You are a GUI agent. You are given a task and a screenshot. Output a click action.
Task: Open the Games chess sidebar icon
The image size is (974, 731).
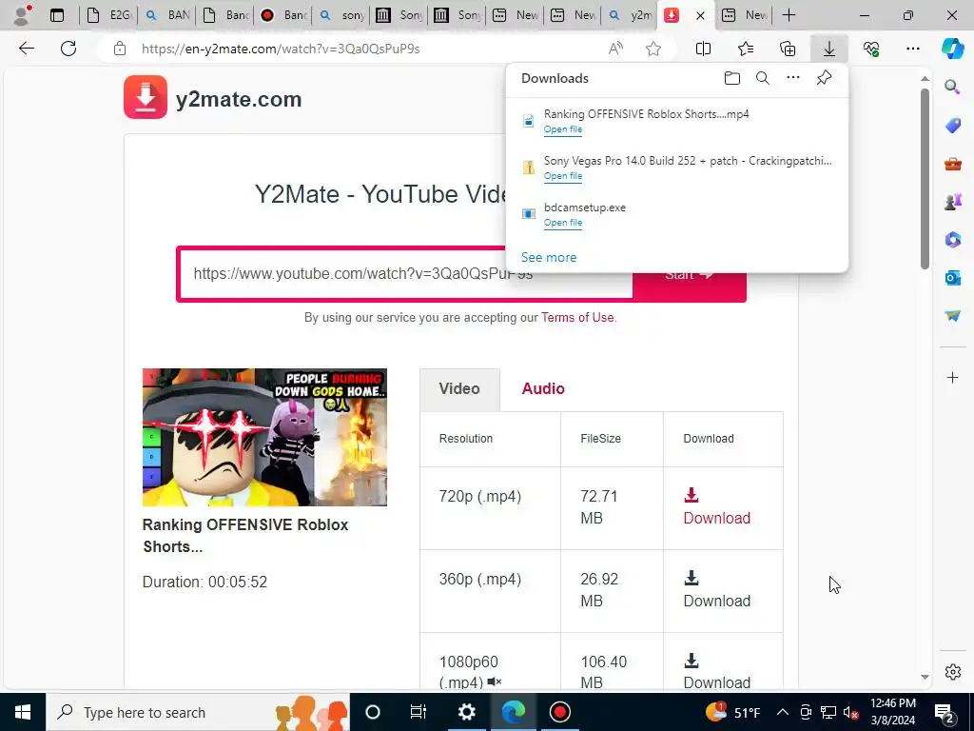point(952,202)
